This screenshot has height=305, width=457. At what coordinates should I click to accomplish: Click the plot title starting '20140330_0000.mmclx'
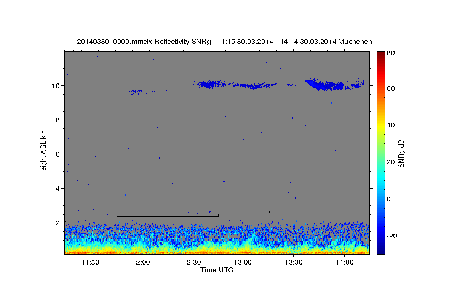[224, 42]
